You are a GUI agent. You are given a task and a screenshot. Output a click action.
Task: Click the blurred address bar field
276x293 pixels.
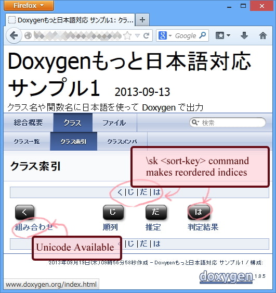coord(77,35)
